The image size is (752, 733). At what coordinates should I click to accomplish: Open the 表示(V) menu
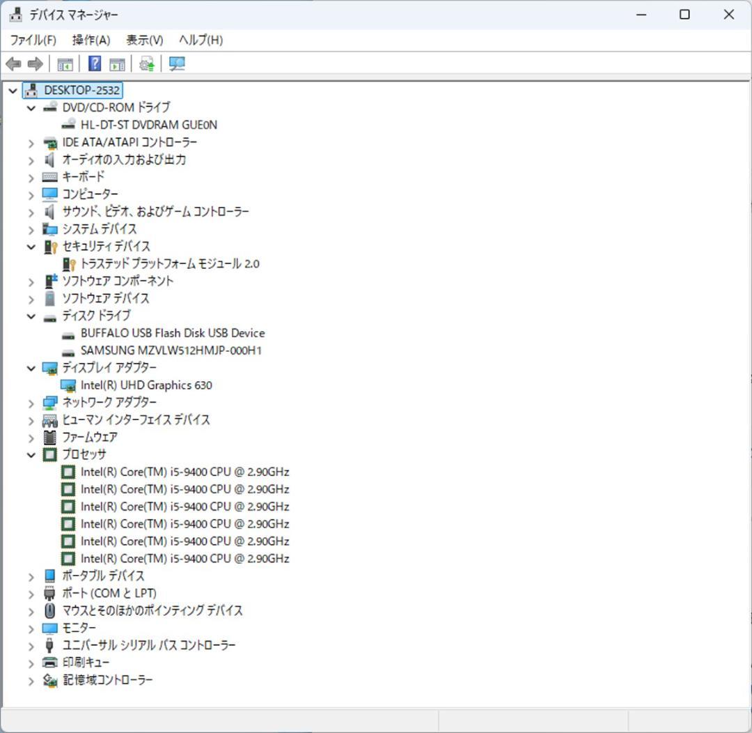(x=143, y=40)
